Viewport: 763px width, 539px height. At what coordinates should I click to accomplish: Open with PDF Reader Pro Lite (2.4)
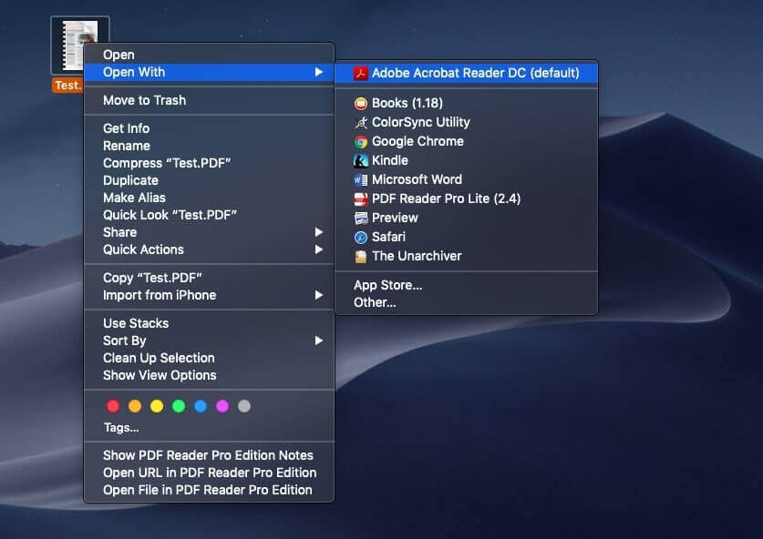pos(466,198)
